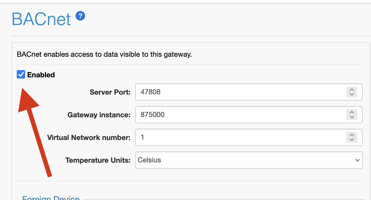The height and width of the screenshot is (200, 371).
Task: Click into the Server Port field
Action: pyautogui.click(x=239, y=92)
